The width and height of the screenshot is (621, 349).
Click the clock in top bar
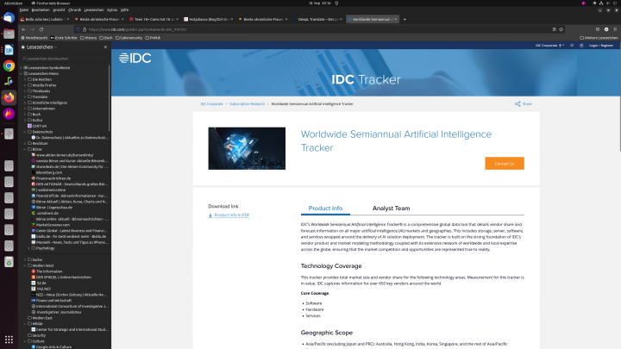[320, 3]
